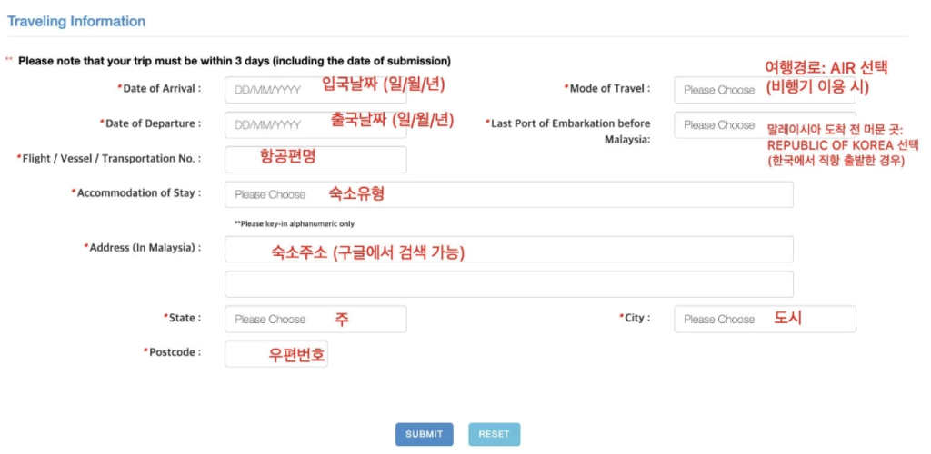Click the second empty address line field
931x454 pixels.
(509, 284)
